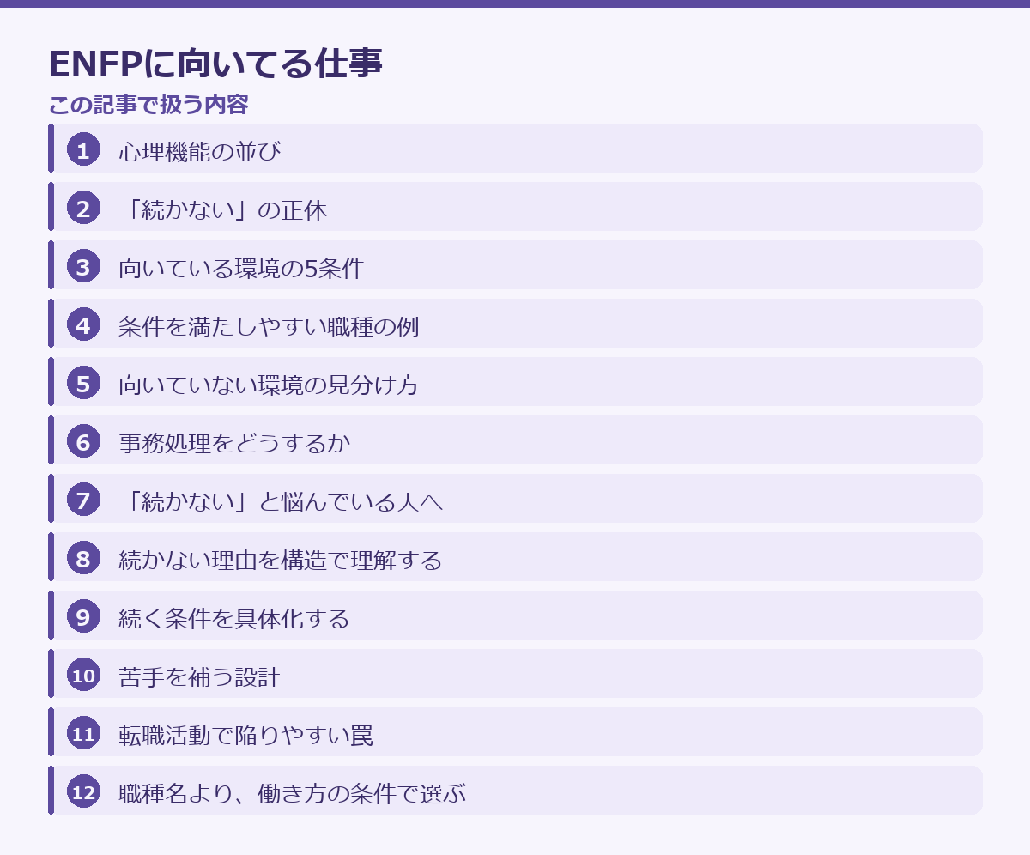Click the number 9 circle badge

pyautogui.click(x=83, y=618)
